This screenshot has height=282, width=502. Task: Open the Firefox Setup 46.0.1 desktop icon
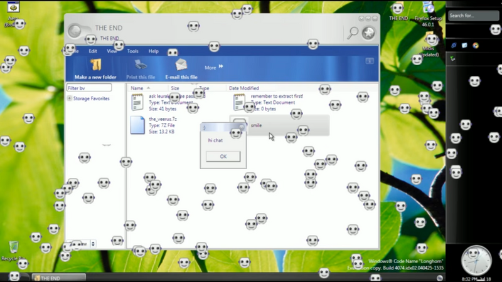(x=428, y=8)
